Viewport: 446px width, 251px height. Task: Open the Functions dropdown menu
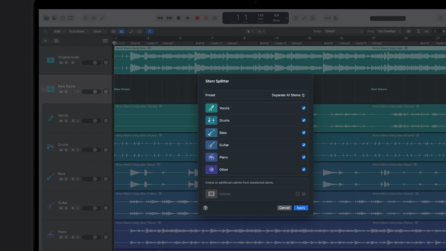(x=79, y=32)
